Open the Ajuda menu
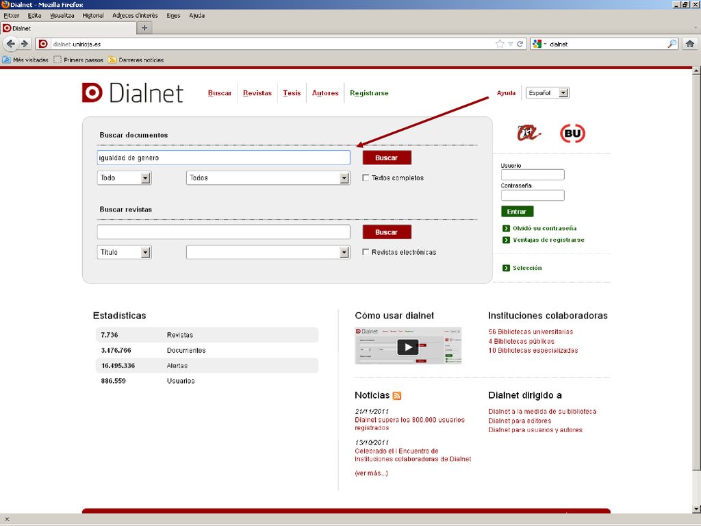Screen dimensions: 701x526 tap(196, 16)
